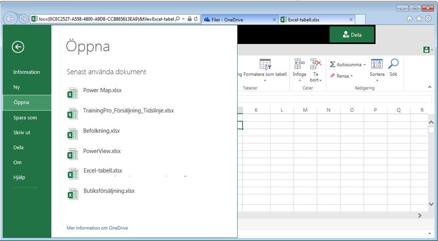Expand Sortera dropdown arrow

point(377,81)
